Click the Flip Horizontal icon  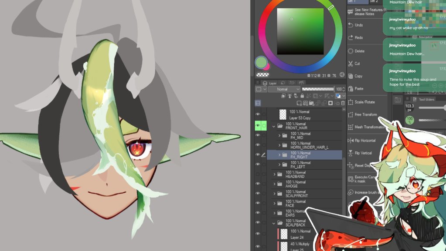click(351, 140)
